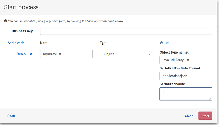Click the 'Add a varia...' link
This screenshot has width=219, height=125.
click(x=17, y=43)
